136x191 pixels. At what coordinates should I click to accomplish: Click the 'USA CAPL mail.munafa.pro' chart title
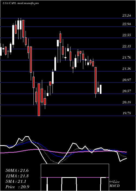pyautogui.click(x=21, y=3)
